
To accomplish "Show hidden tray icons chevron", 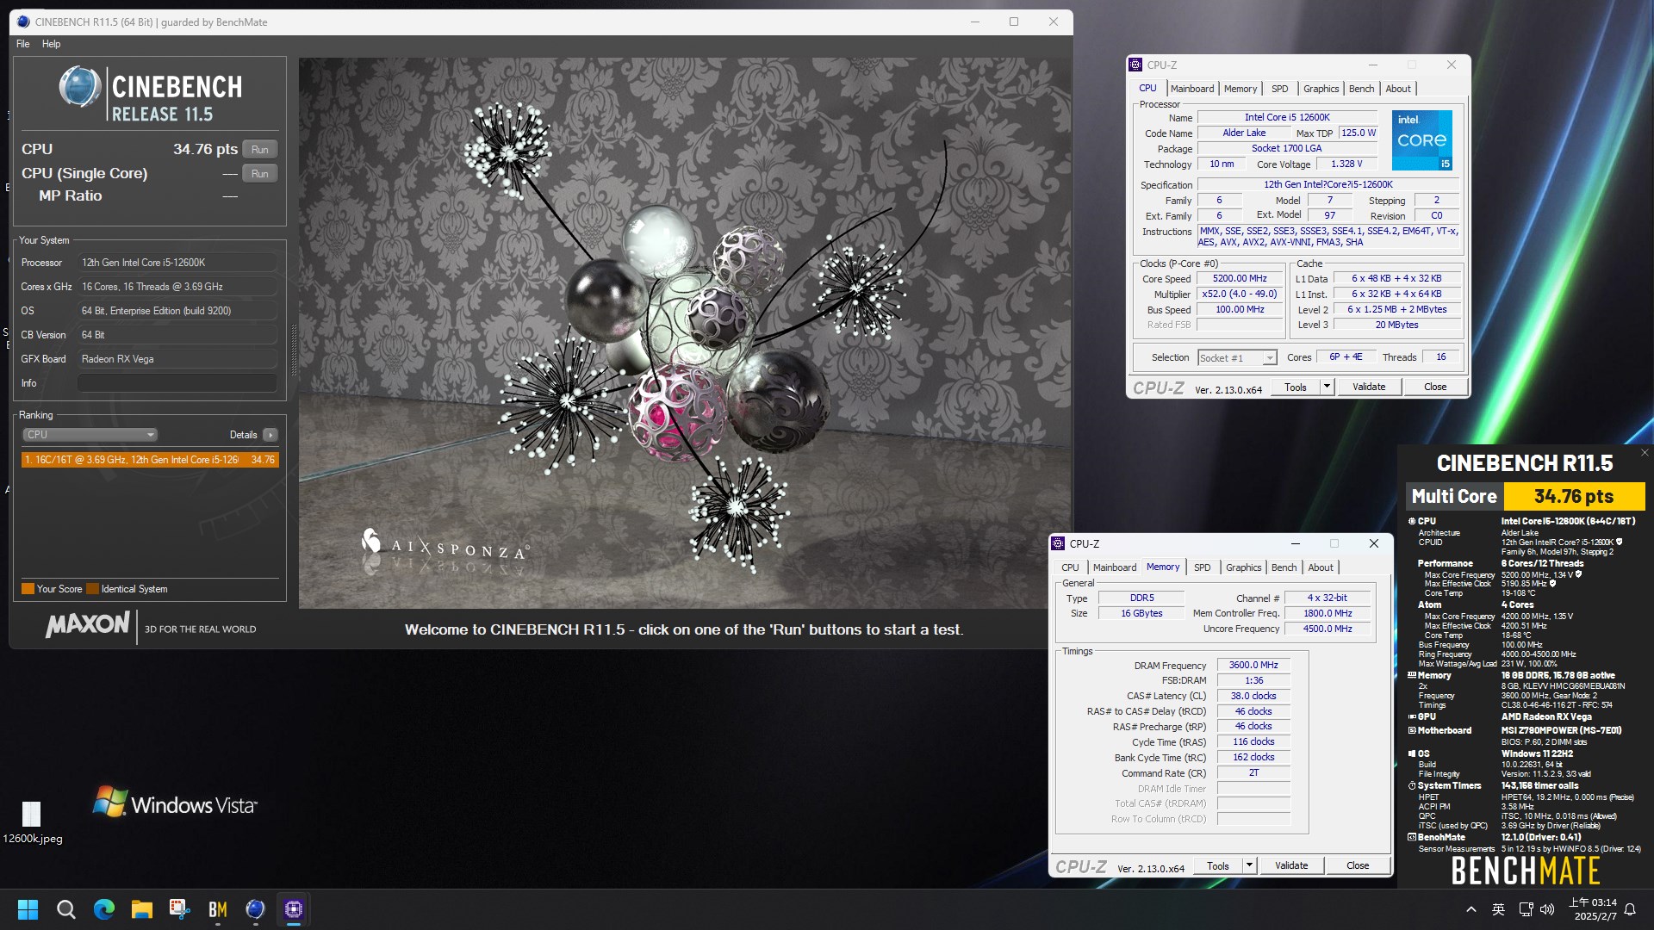I will click(x=1471, y=909).
